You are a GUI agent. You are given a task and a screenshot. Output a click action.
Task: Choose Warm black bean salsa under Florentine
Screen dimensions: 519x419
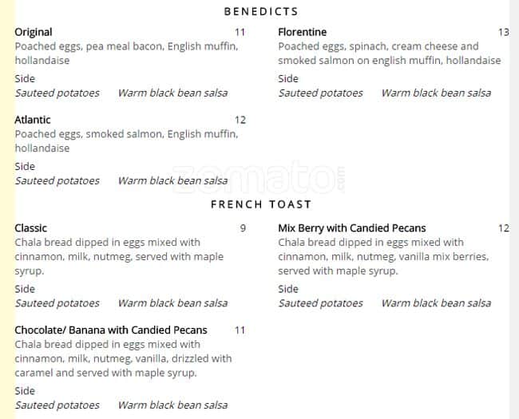coord(436,93)
